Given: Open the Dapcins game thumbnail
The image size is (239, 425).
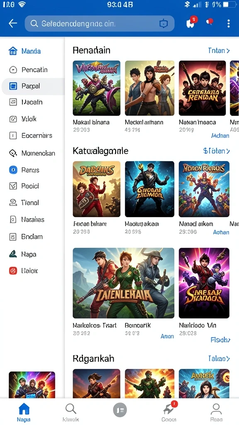Looking at the screenshot, I should (96, 189).
